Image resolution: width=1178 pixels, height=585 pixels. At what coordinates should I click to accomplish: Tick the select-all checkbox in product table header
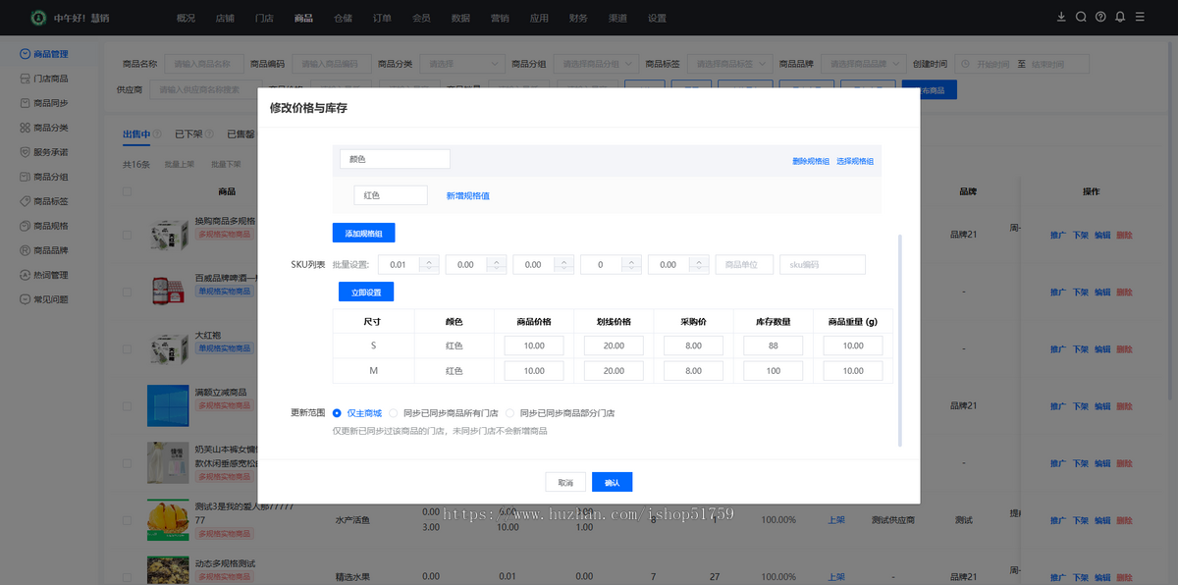[127, 191]
